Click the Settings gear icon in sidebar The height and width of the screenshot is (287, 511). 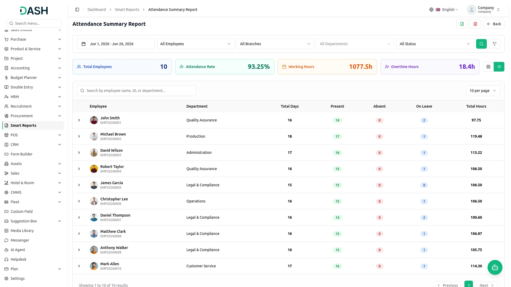pyautogui.click(x=6, y=278)
